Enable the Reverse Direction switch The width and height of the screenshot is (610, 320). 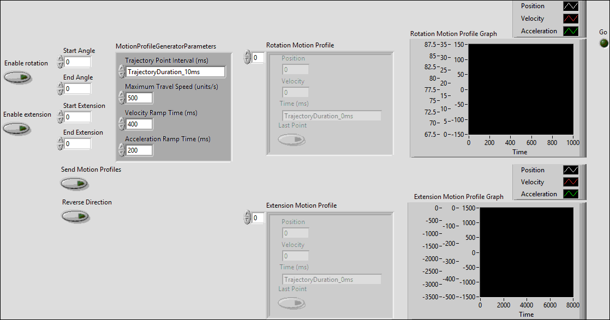[x=75, y=216]
